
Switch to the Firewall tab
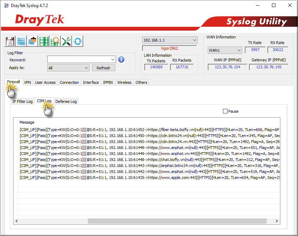tap(13, 82)
